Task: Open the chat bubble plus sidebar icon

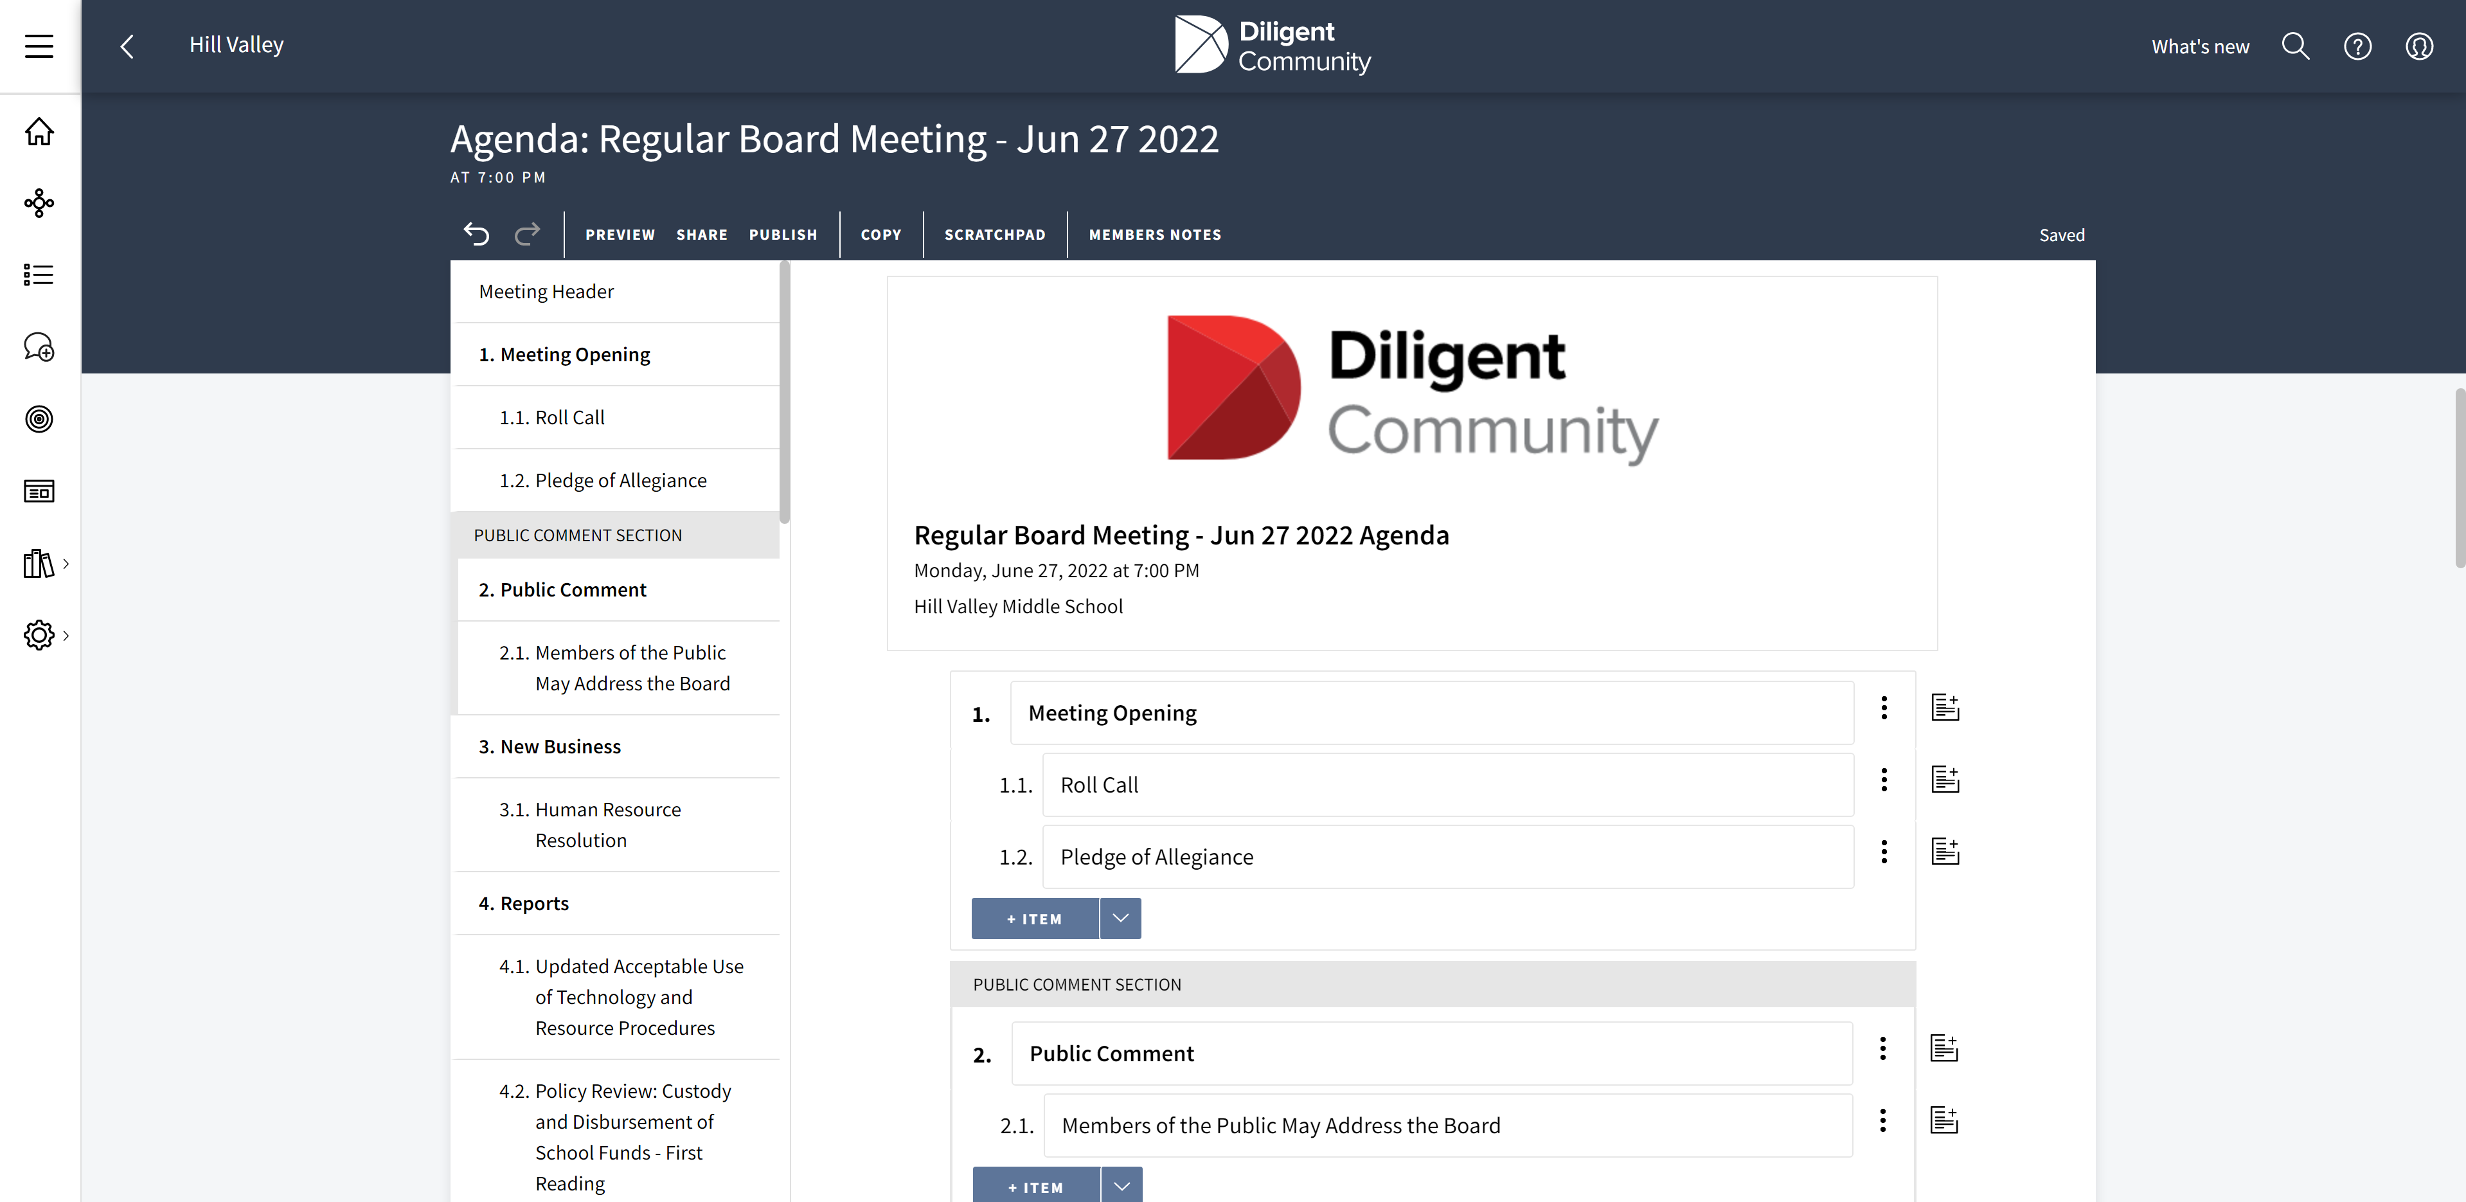Action: (x=39, y=346)
